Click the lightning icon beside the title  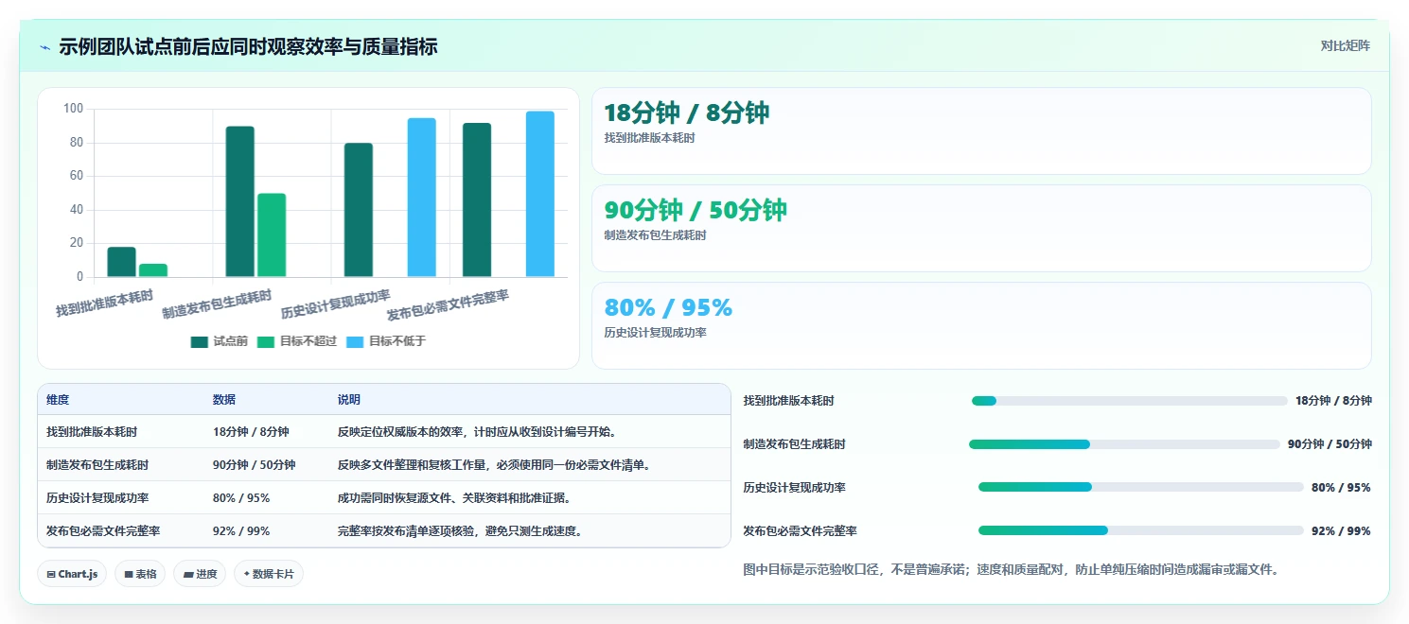pyautogui.click(x=44, y=47)
